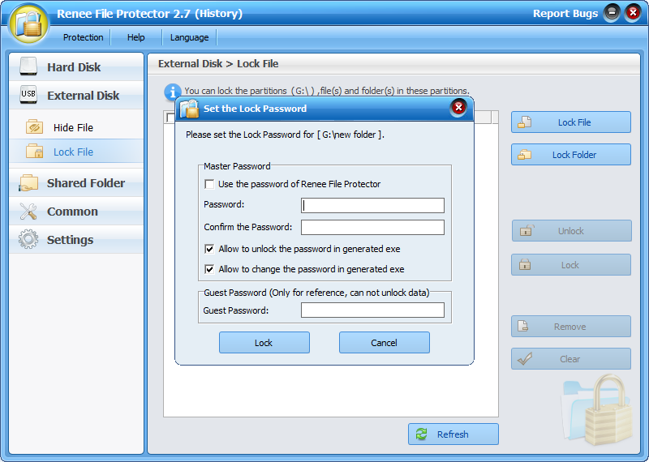Click the Report Bugs link
This screenshot has height=462, width=649.
tap(565, 13)
